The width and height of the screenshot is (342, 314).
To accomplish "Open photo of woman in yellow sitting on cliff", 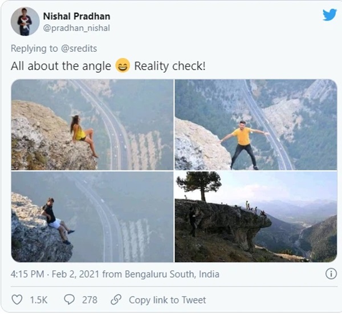I will 92,125.
